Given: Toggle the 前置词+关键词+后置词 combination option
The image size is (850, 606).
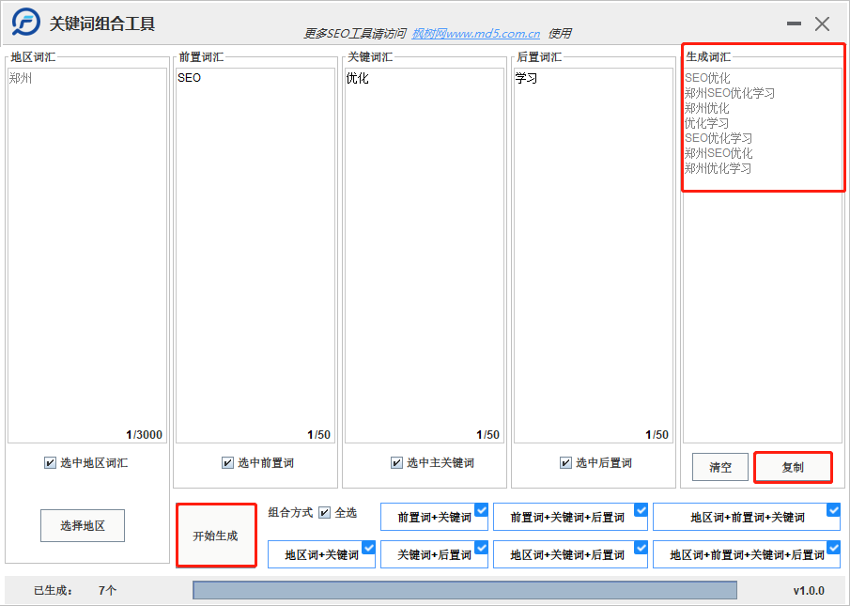Looking at the screenshot, I should tap(570, 517).
